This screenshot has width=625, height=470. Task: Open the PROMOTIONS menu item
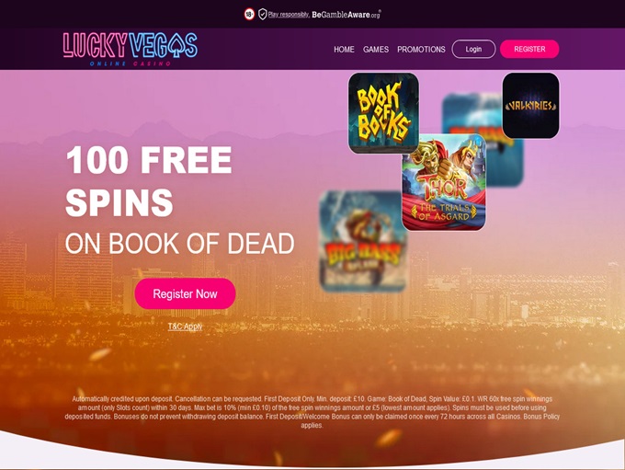421,50
